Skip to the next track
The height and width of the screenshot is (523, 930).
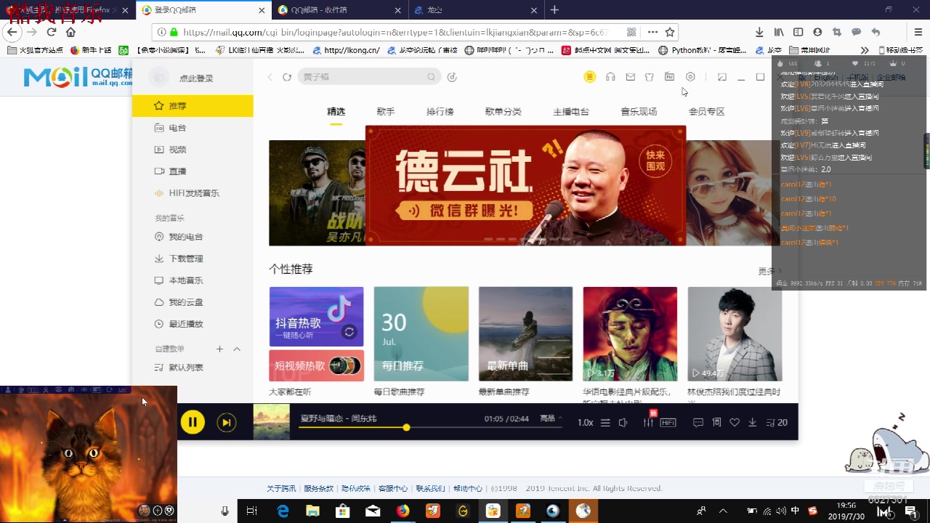pos(227,422)
